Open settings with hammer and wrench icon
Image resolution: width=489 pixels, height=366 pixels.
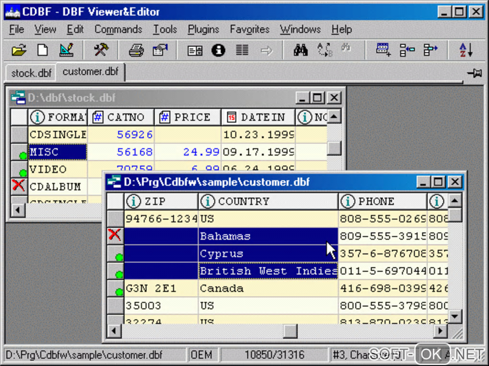pos(101,50)
